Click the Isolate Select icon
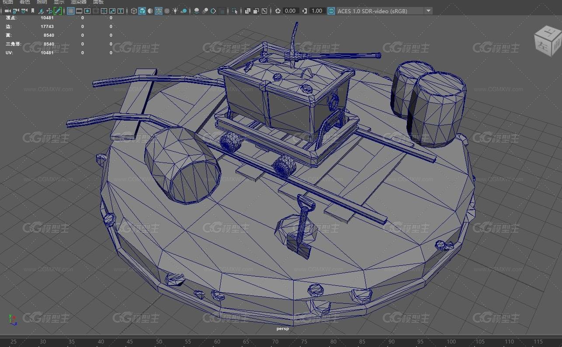 (x=235, y=11)
